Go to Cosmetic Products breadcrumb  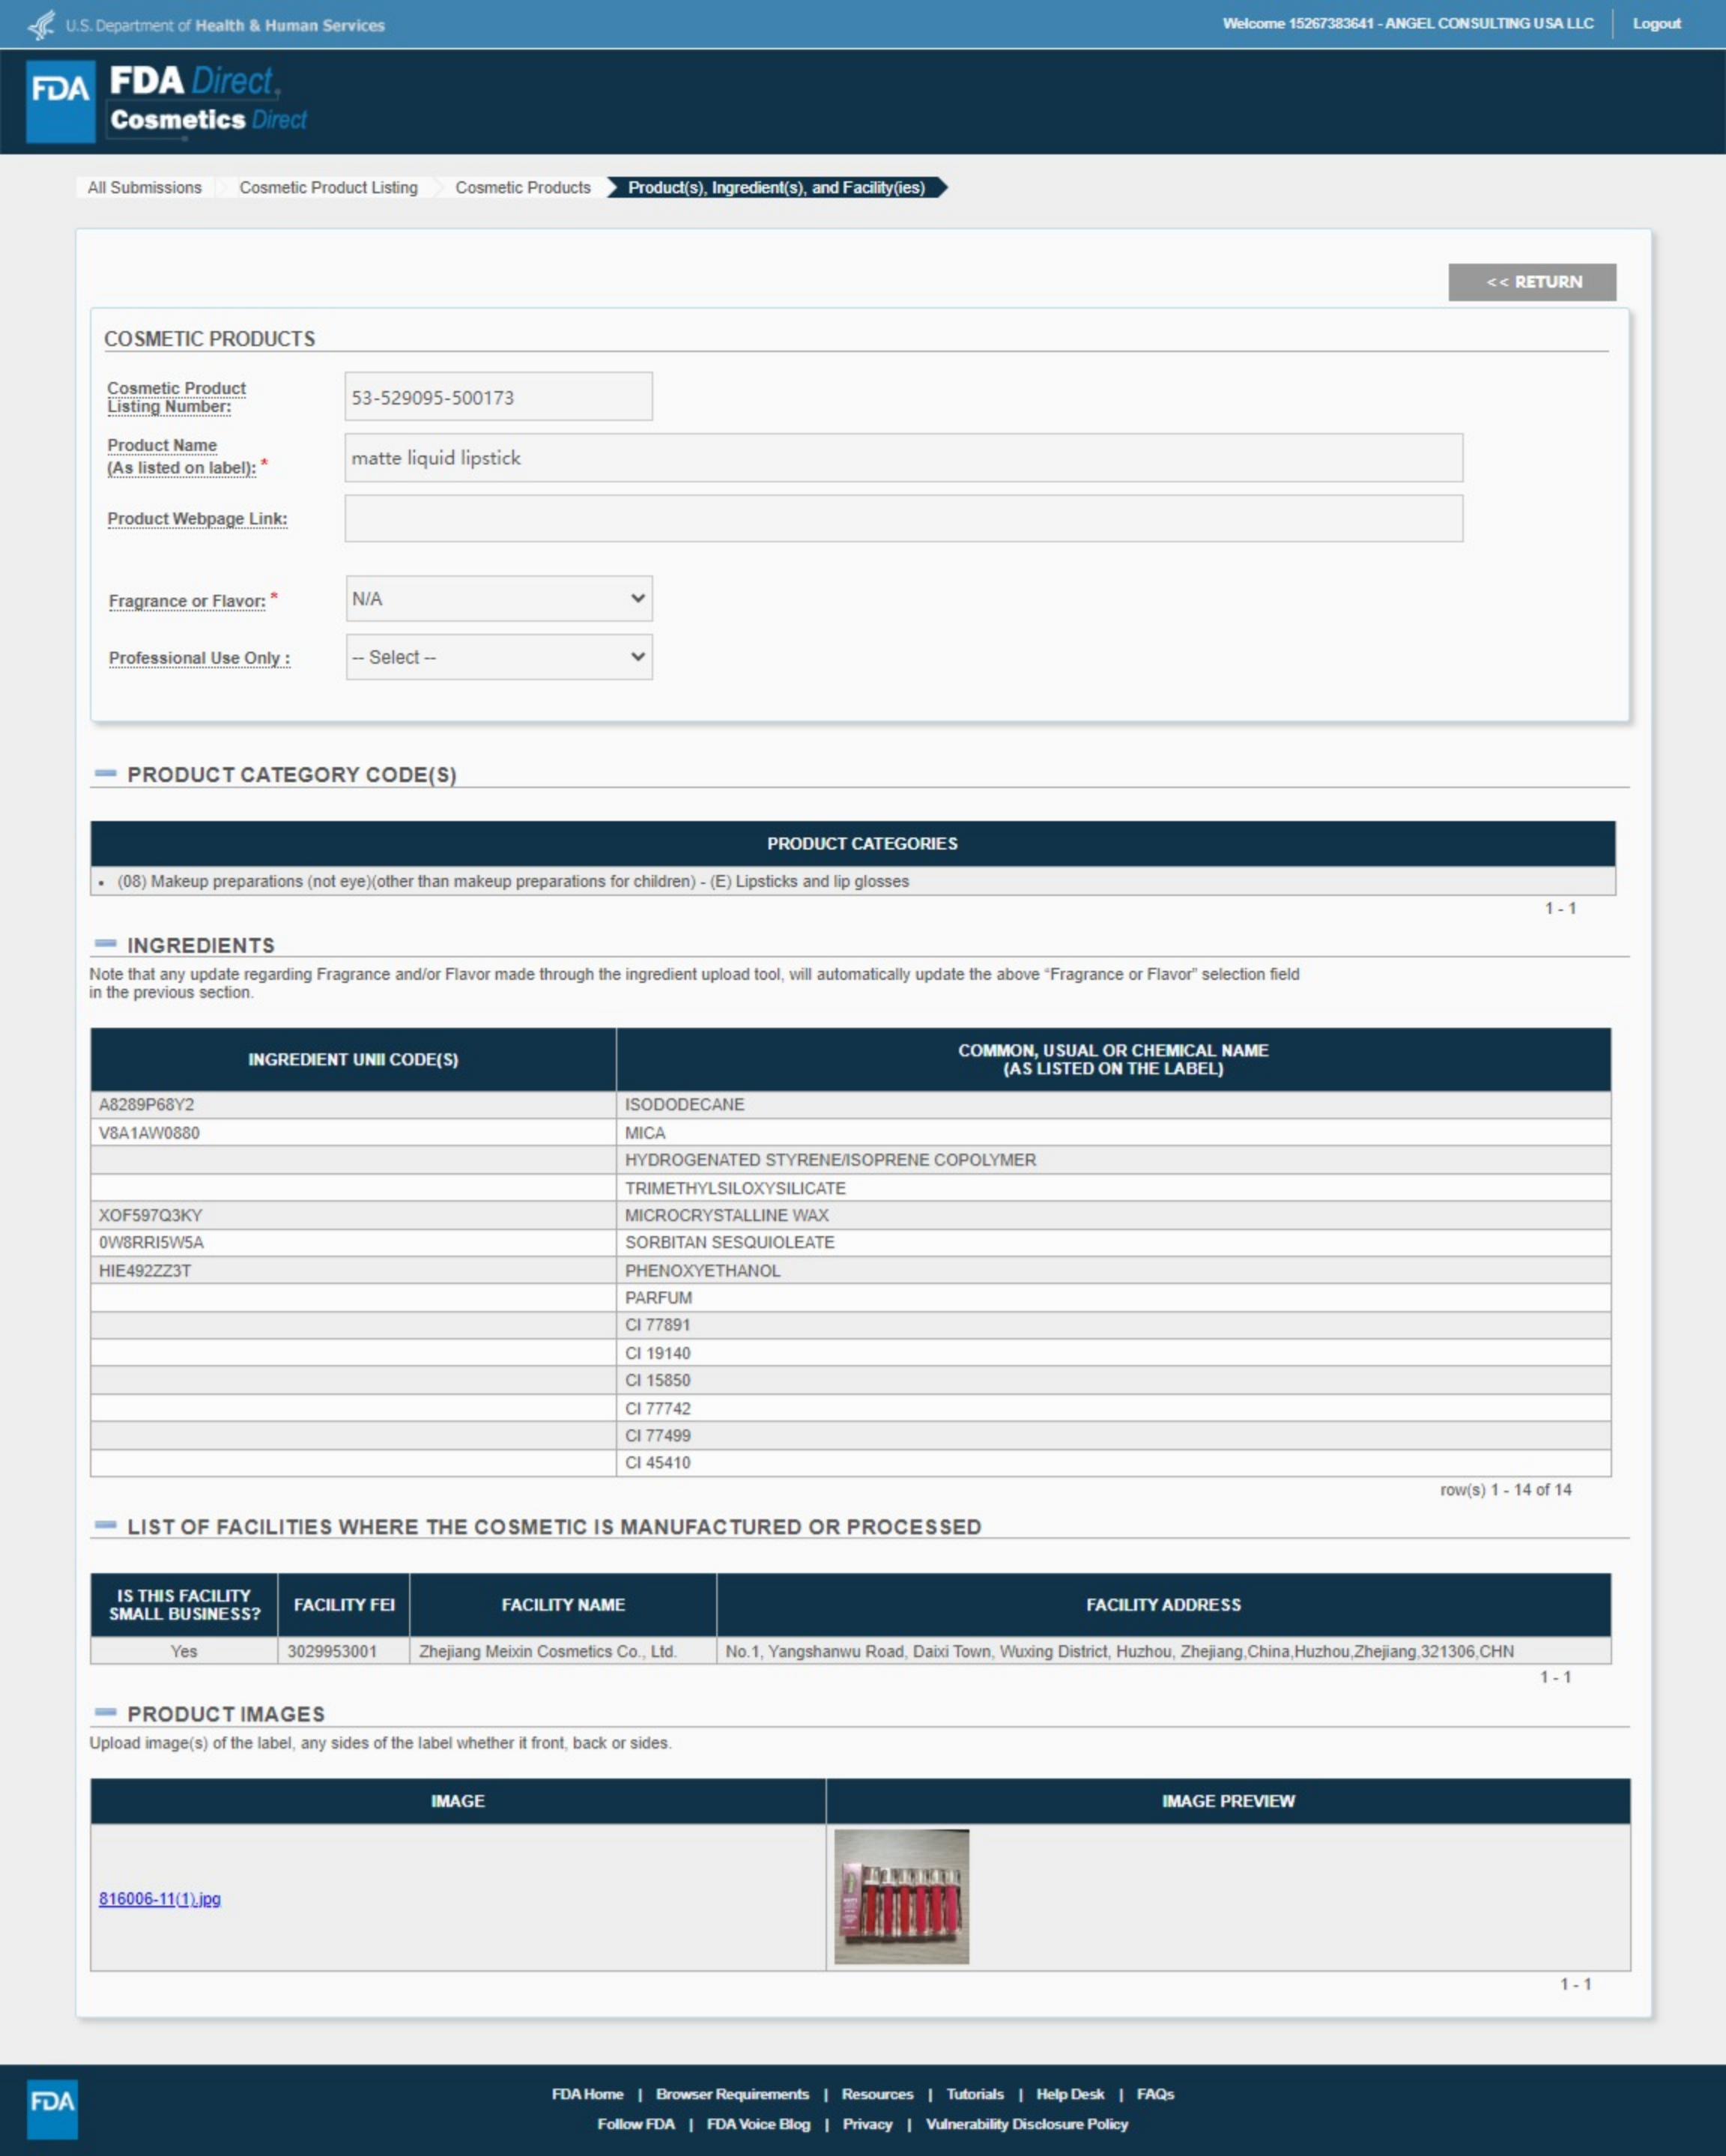pyautogui.click(x=522, y=187)
